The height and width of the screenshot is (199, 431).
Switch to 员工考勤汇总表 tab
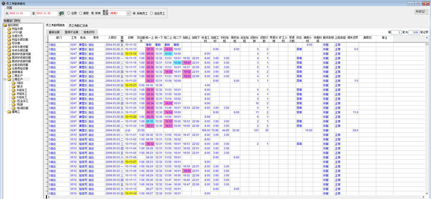point(78,26)
